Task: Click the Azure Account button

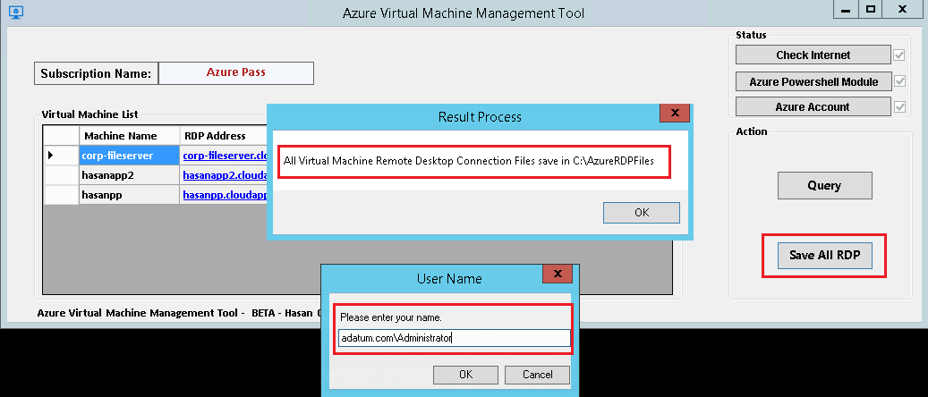Action: [813, 107]
